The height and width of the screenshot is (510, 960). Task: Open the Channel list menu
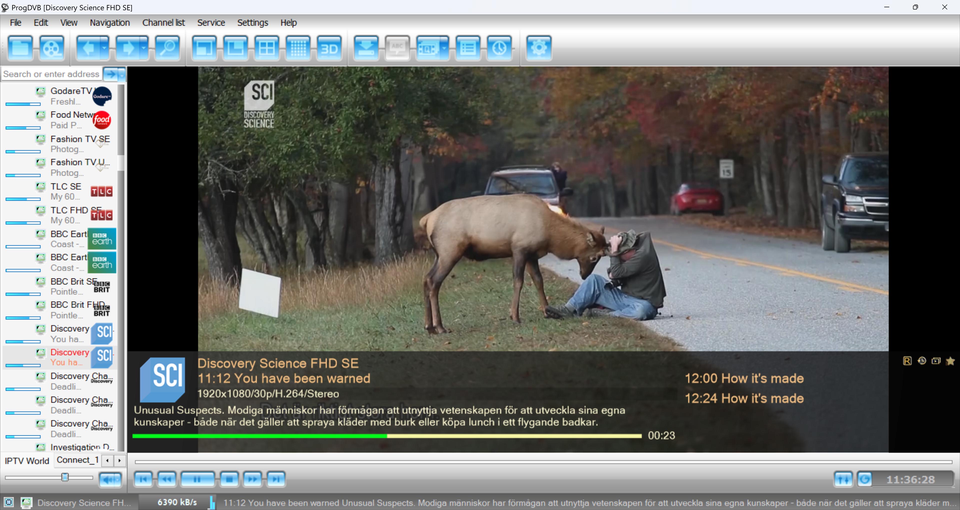tap(163, 23)
